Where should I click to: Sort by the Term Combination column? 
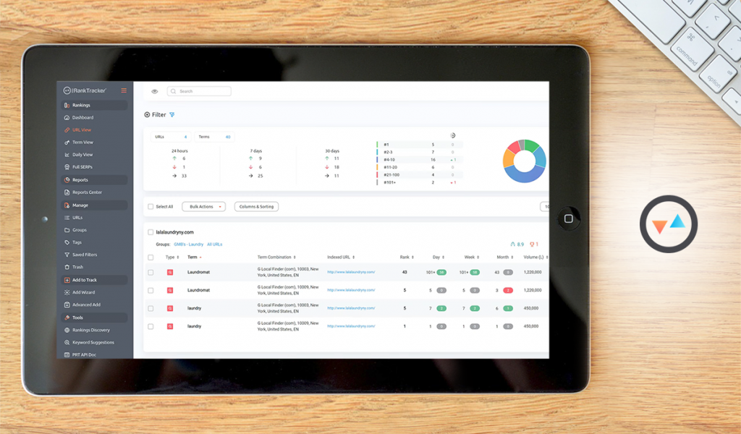tap(276, 257)
